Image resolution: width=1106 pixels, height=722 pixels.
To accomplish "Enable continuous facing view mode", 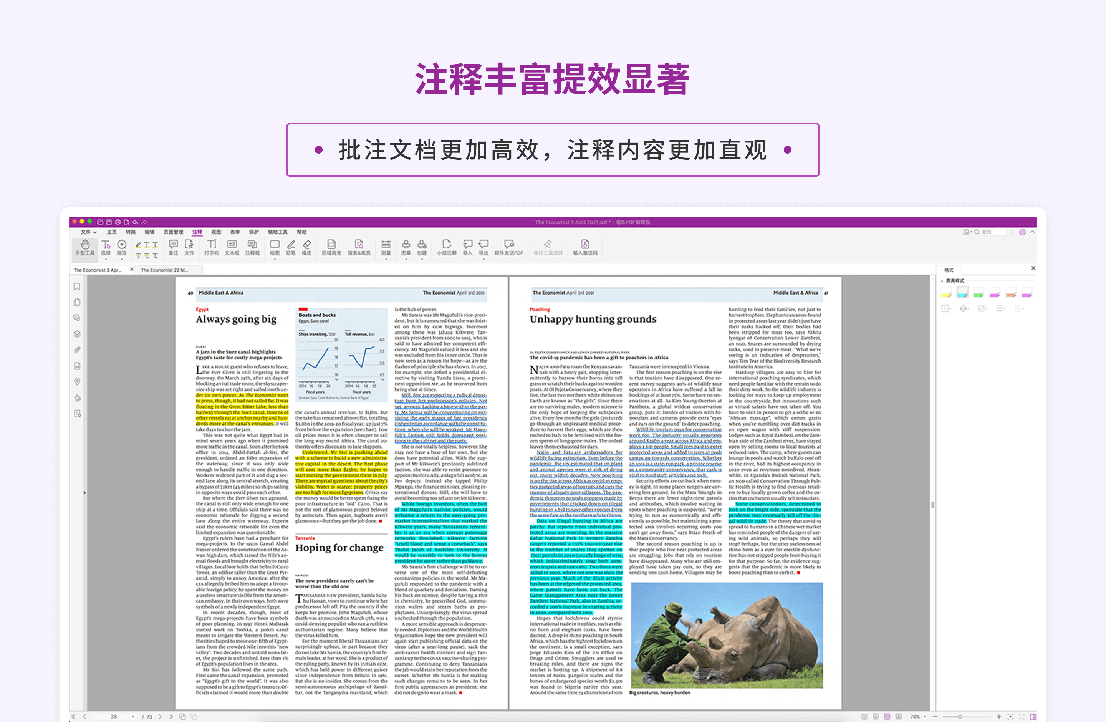I will point(899,716).
